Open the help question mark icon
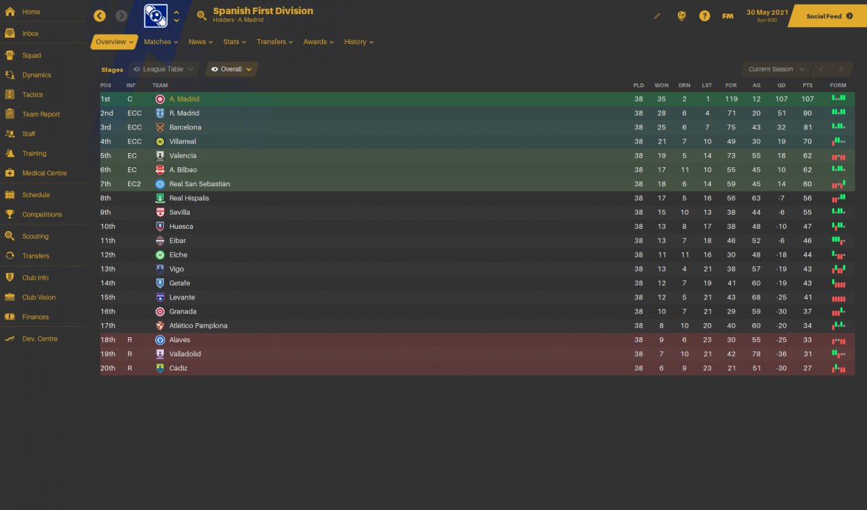 click(704, 16)
